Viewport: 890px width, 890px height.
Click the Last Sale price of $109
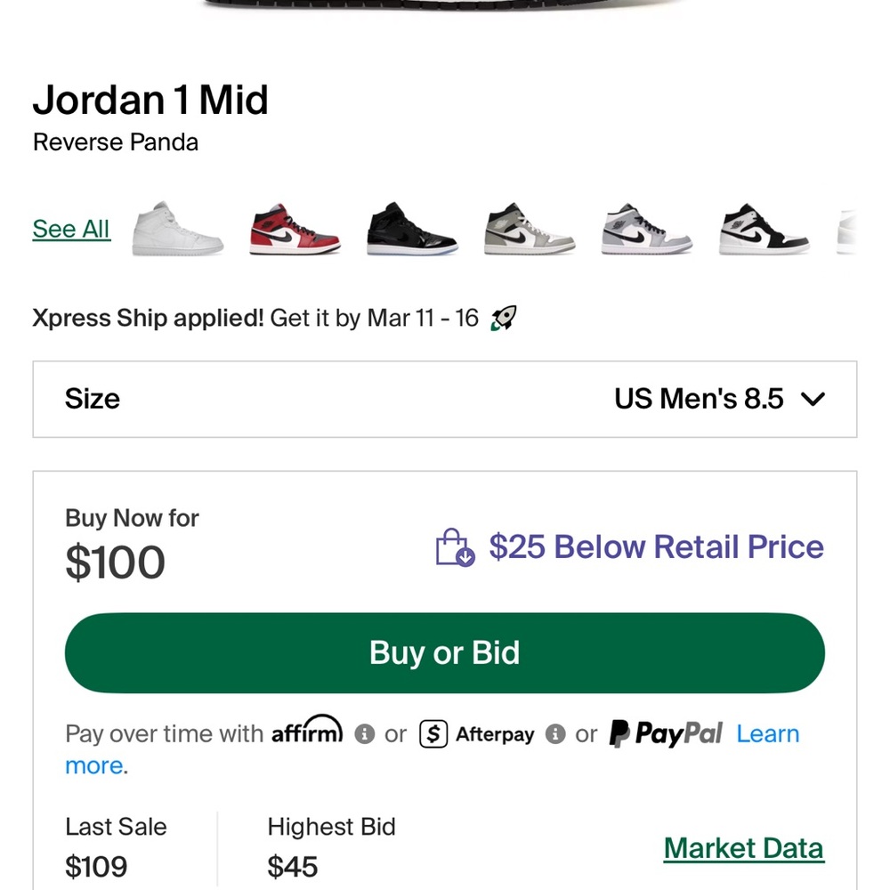97,866
